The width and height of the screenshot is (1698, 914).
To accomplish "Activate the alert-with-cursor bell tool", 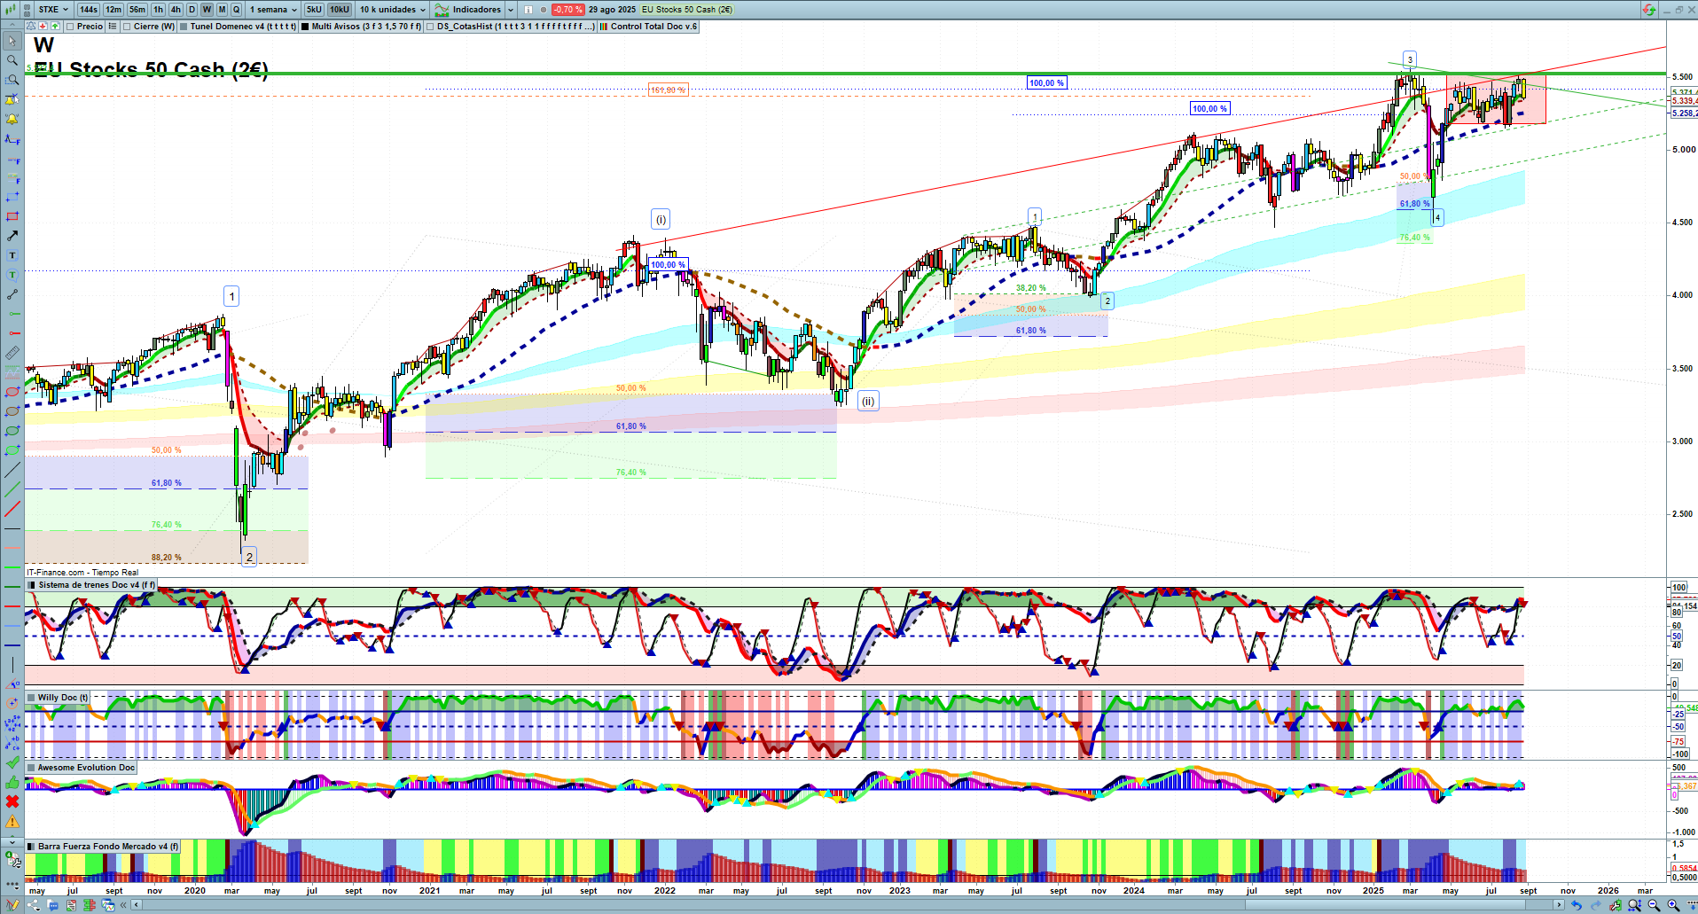I will [12, 99].
